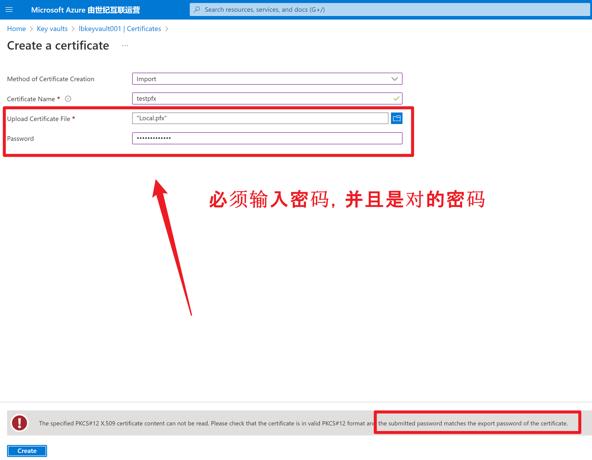Open the ellipsis more options menu
The image size is (592, 460).
[125, 46]
